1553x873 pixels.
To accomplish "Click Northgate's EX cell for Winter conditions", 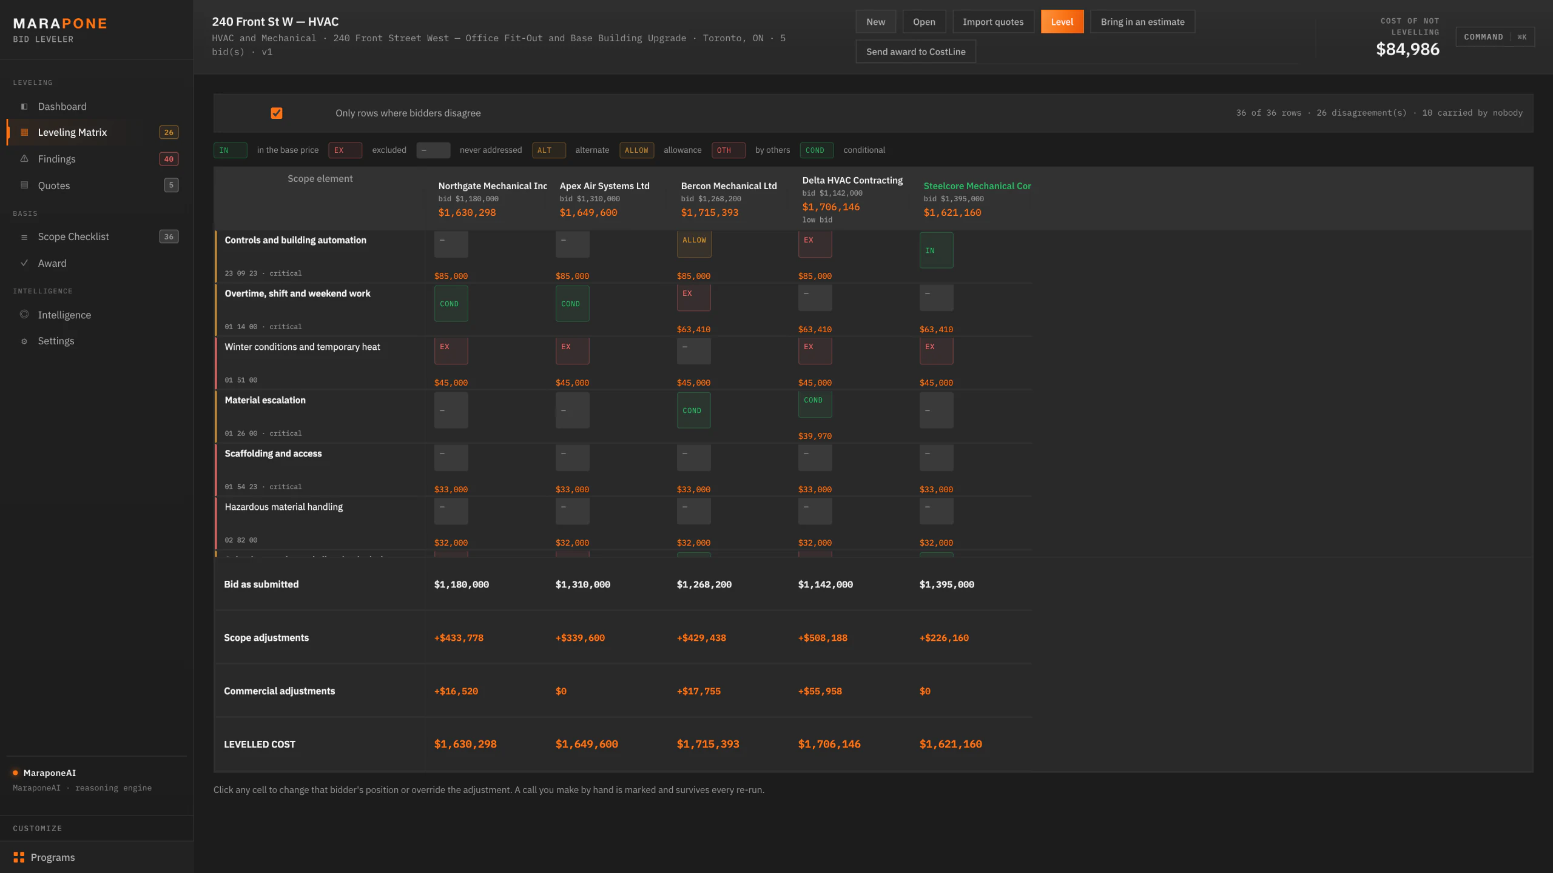I will (451, 351).
